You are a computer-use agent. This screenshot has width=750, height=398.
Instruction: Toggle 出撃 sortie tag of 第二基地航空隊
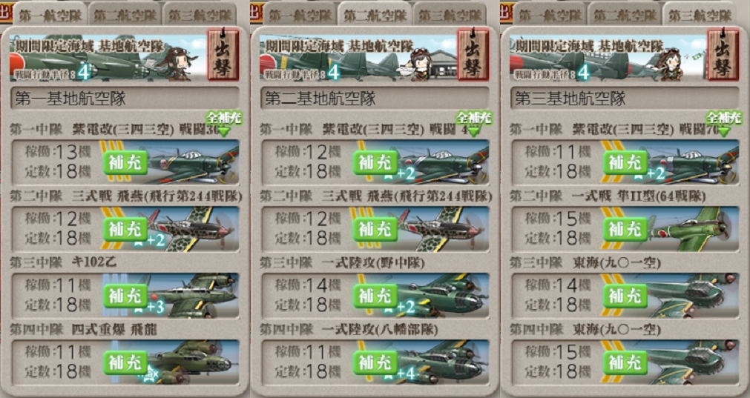tap(473, 54)
